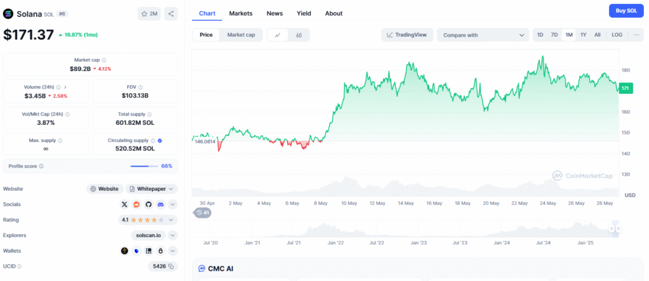Switch to the Markets tab
This screenshot has height=281, width=649.
click(240, 13)
